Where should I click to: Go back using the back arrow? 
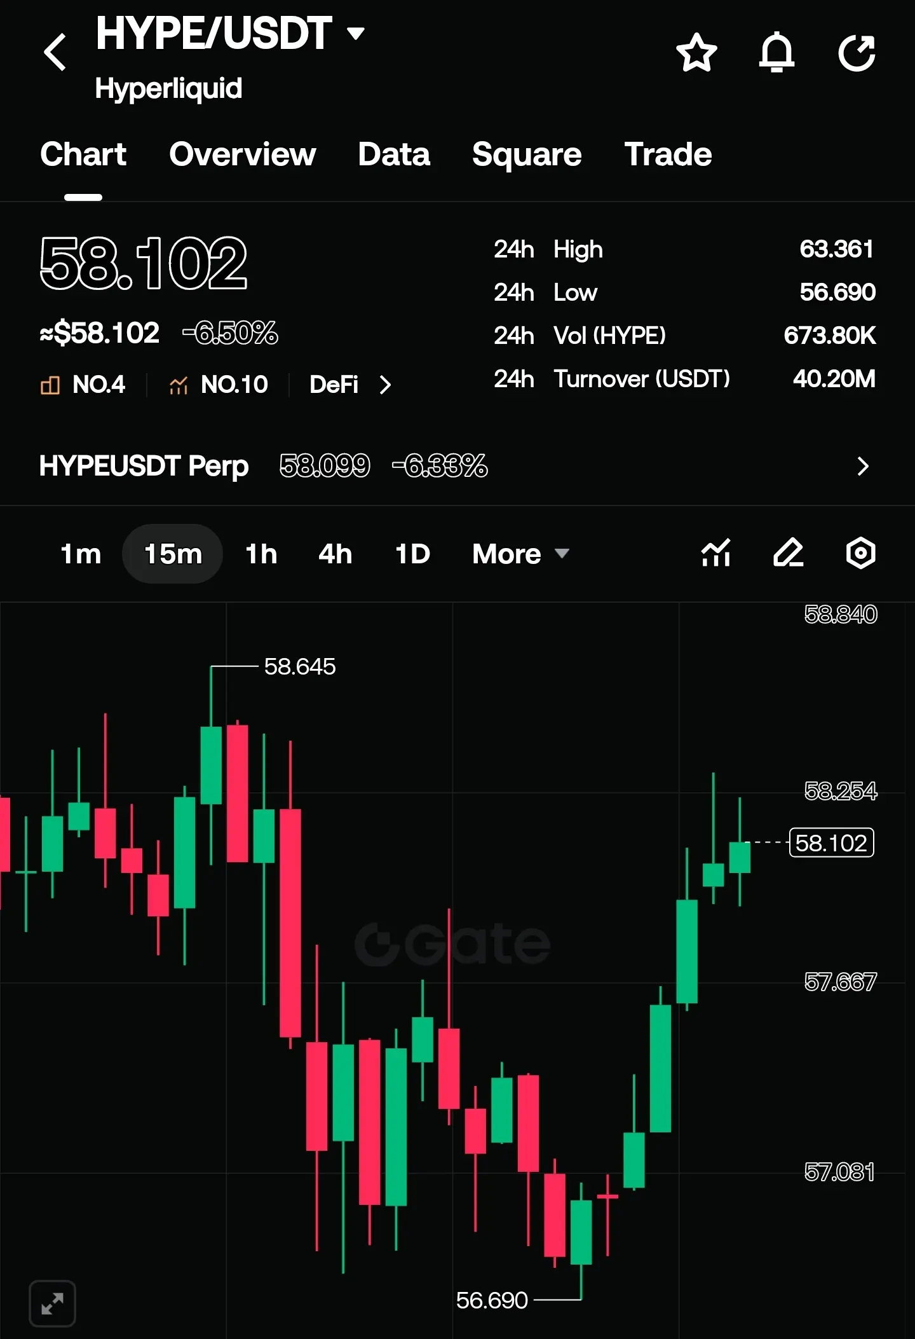tap(55, 52)
